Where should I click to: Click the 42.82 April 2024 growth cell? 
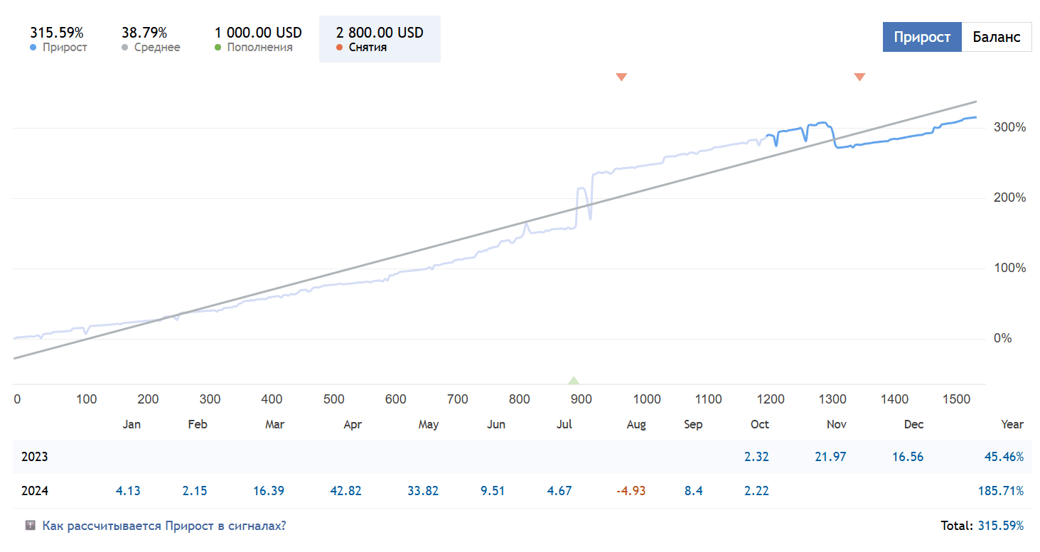click(x=346, y=491)
